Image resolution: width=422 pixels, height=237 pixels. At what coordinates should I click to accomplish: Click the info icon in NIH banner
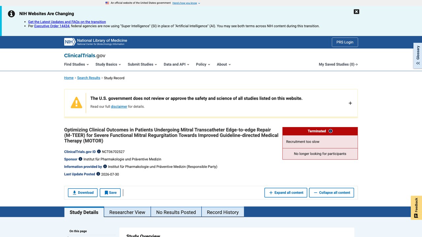[x=12, y=14]
